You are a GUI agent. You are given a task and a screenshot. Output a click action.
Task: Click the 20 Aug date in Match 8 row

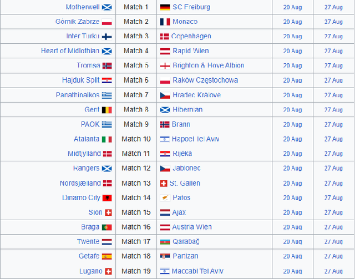[x=292, y=110]
